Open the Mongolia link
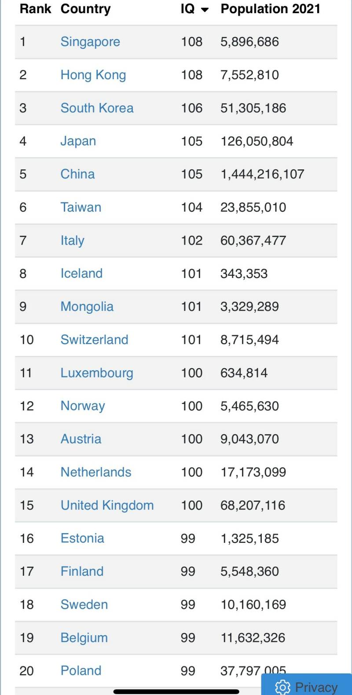 (87, 307)
